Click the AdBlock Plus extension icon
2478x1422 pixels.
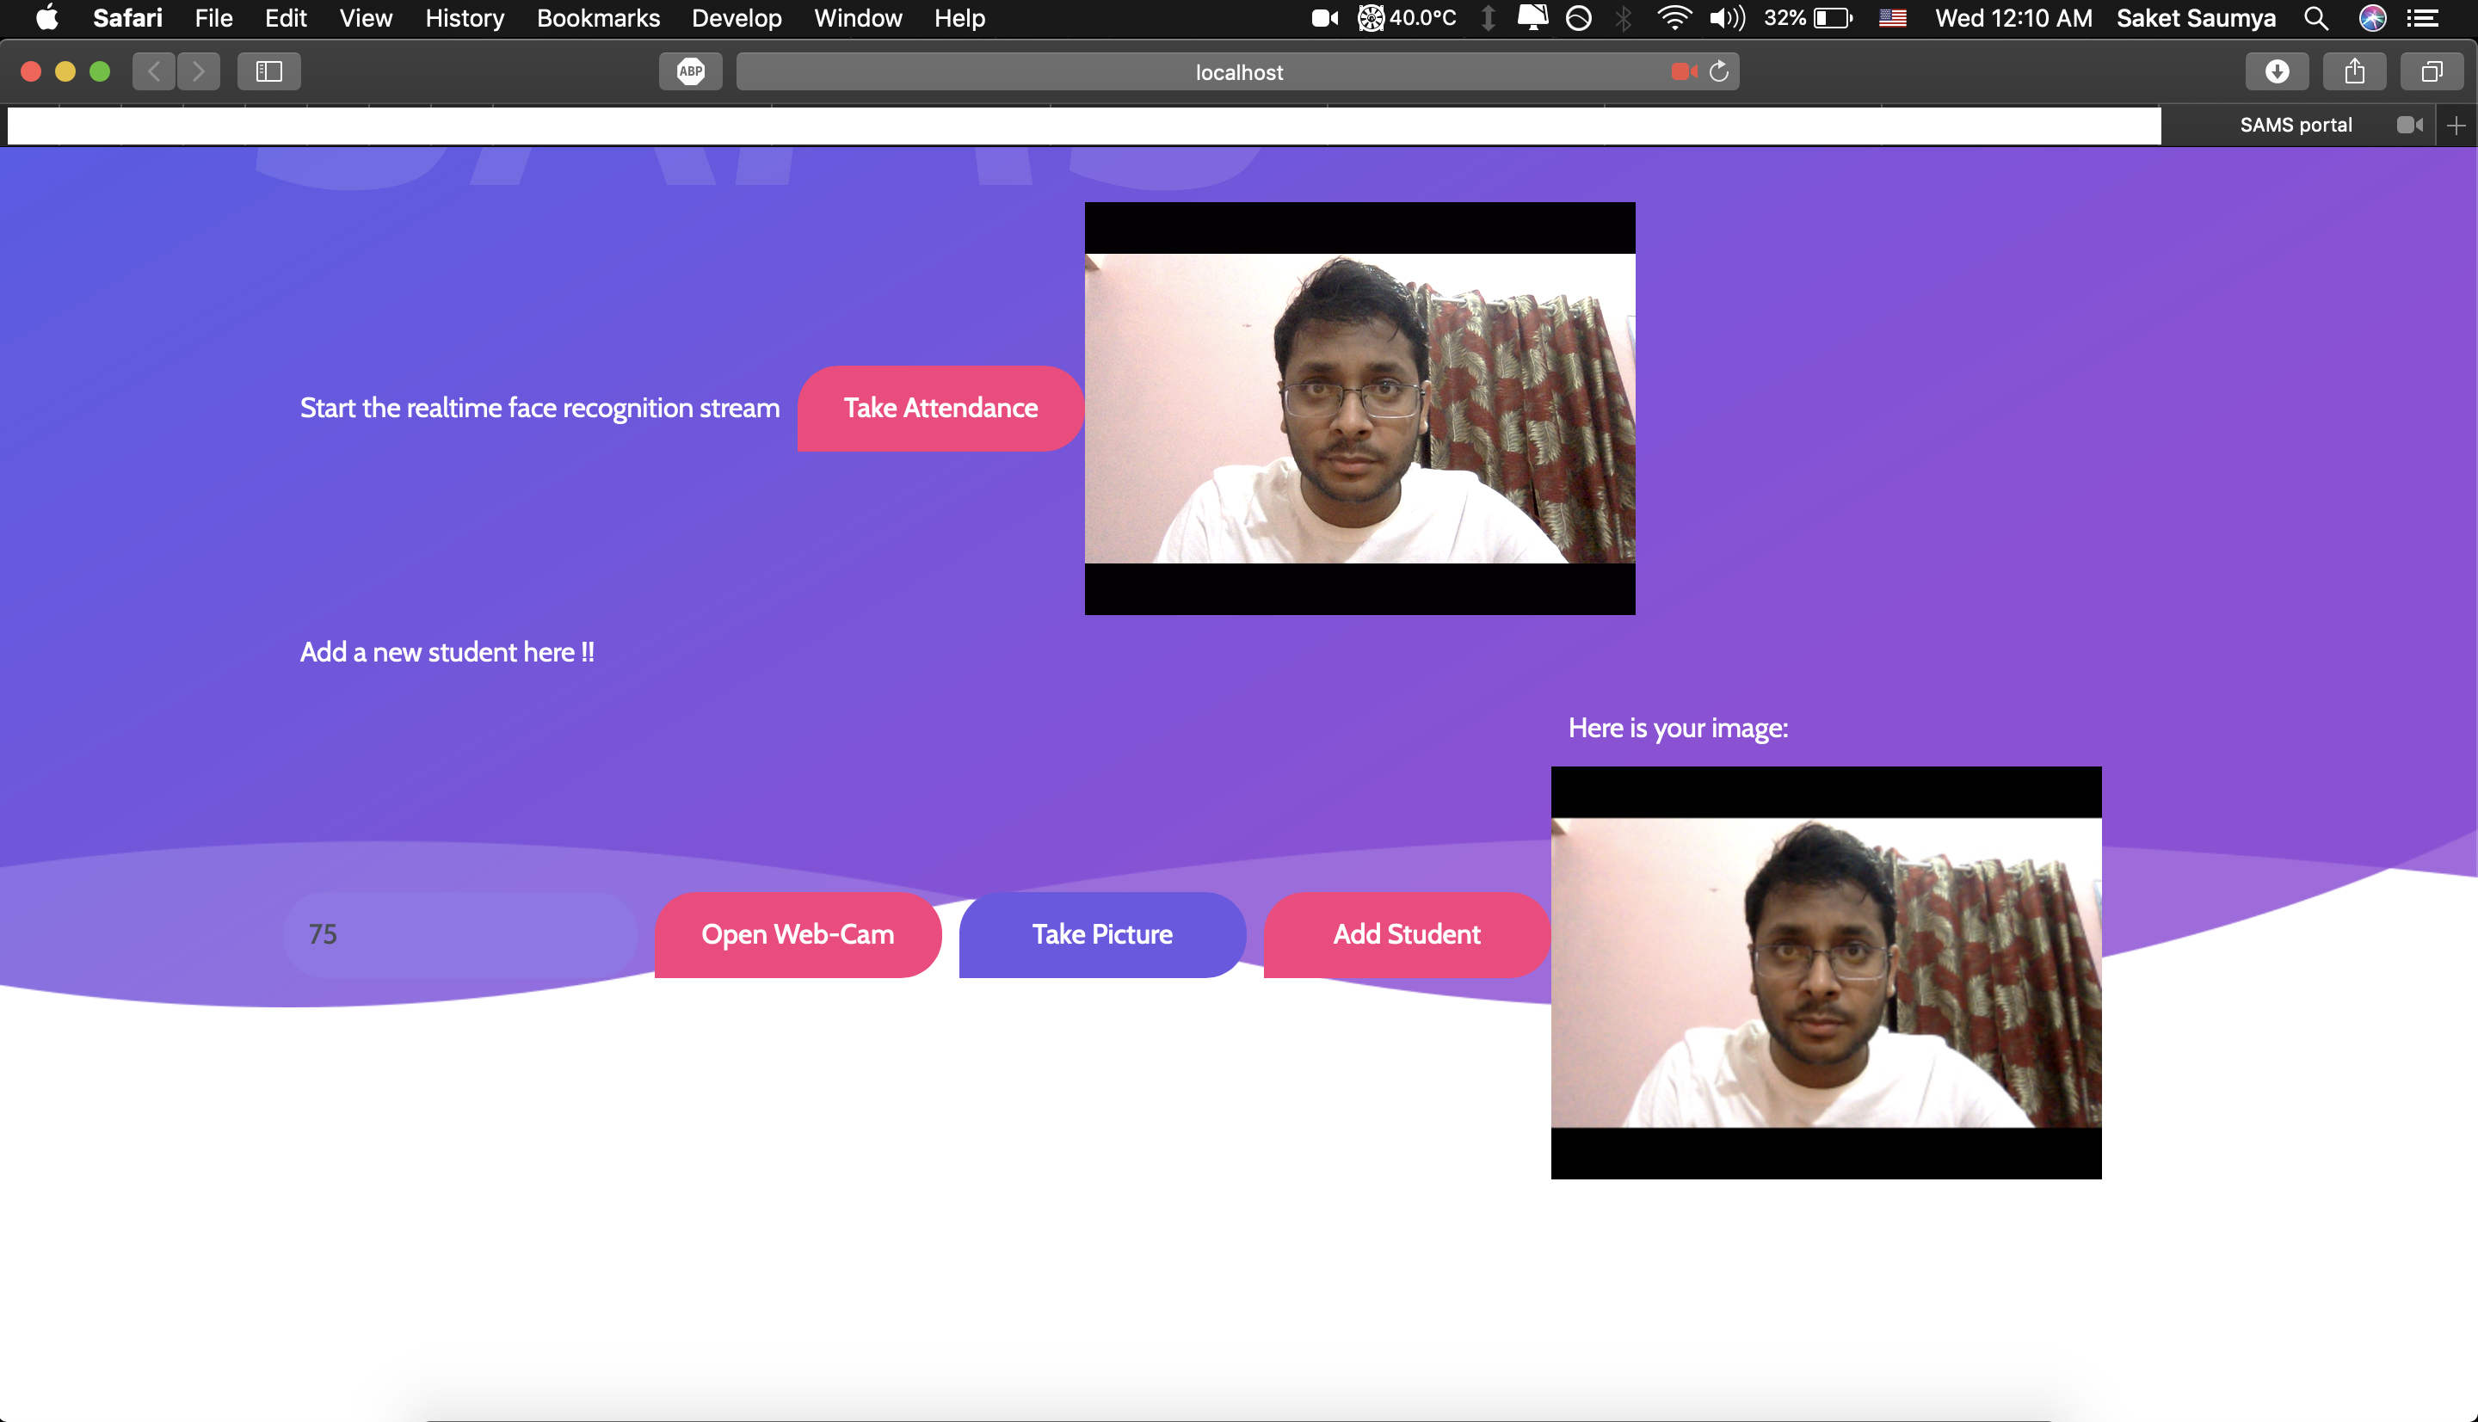click(691, 71)
